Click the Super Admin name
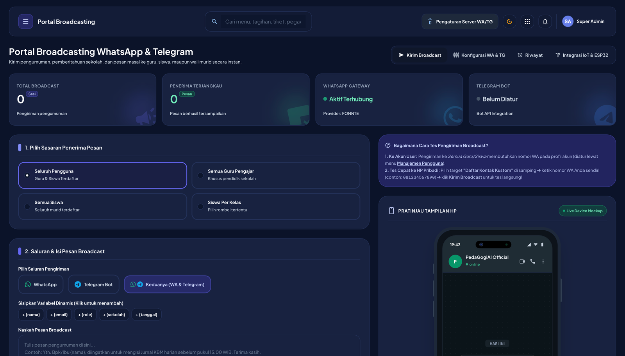625x356 pixels. pyautogui.click(x=590, y=21)
